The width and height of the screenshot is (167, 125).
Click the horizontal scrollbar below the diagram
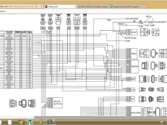[78, 117]
